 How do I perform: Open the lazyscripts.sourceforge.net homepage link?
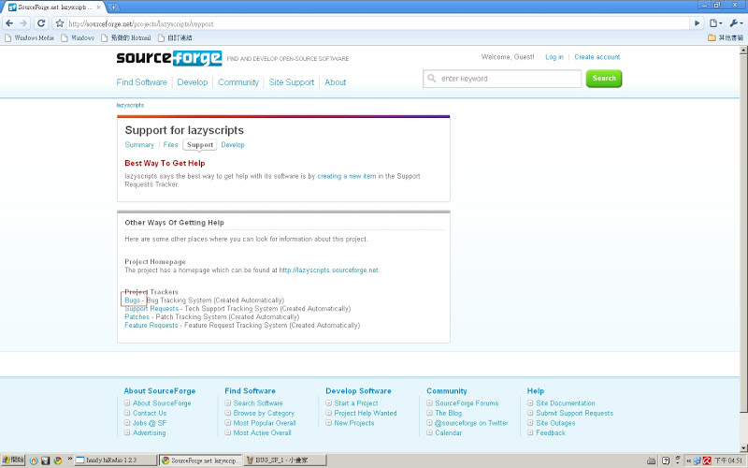(x=329, y=271)
